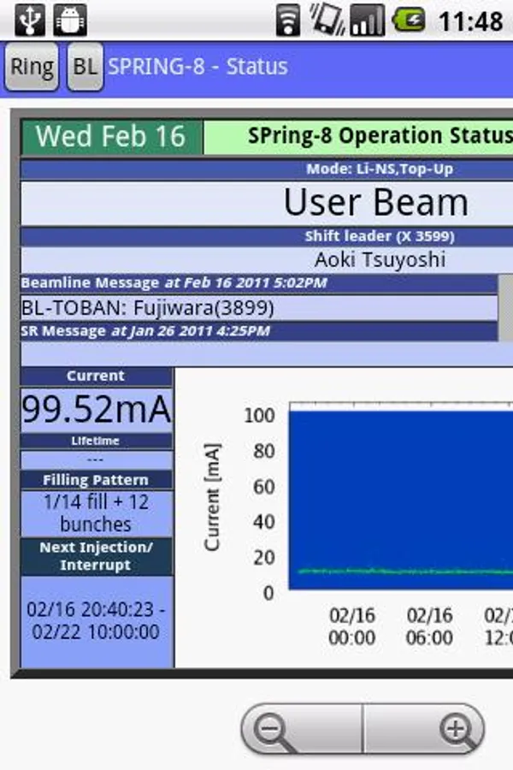Click the message area scrollbar
The height and width of the screenshot is (770, 513).
pos(505,307)
